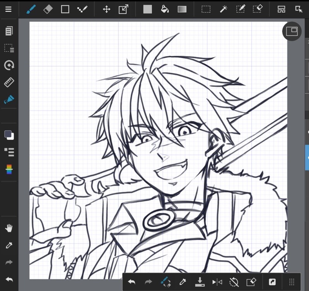309x291 pixels.
Task: Clear layer with bottom bar eraser-square icon
Action: coord(251,282)
